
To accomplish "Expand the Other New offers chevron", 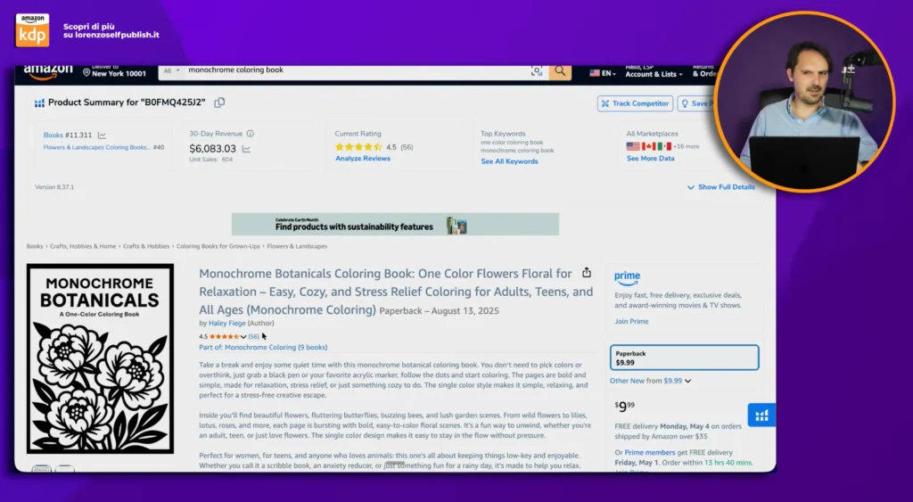I will pyautogui.click(x=687, y=381).
